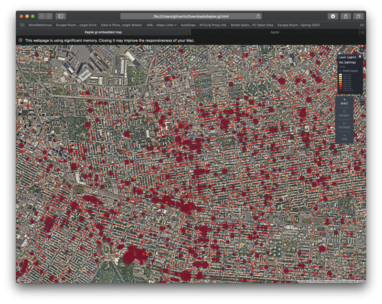Screen dimensions: 382x304
Task: Expand the bookmarks overflow chevrons
Action: click(x=362, y=25)
